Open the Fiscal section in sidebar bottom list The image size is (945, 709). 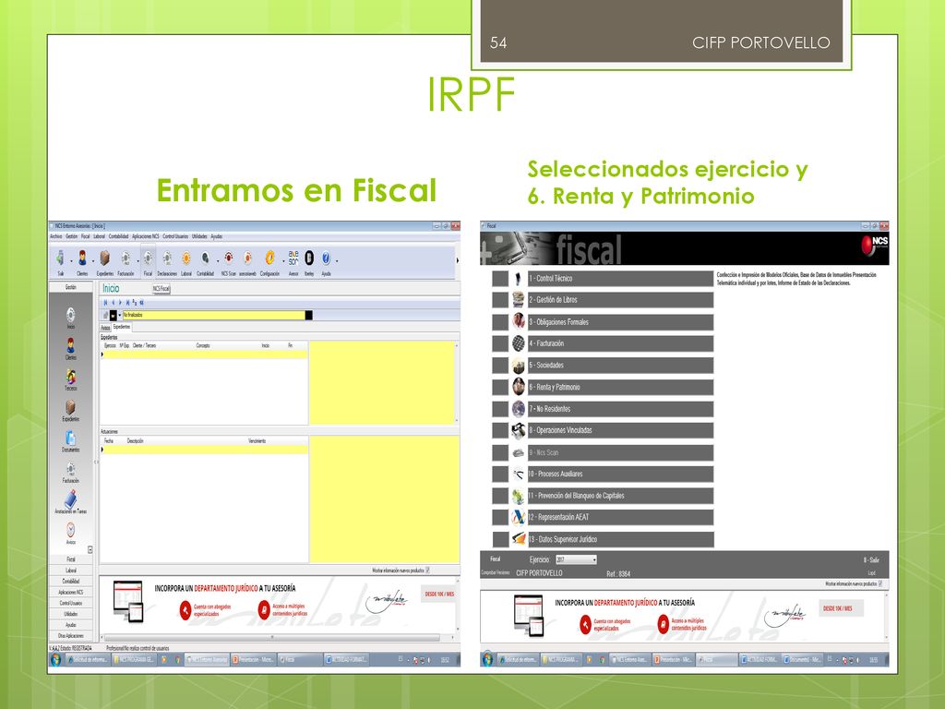70,559
